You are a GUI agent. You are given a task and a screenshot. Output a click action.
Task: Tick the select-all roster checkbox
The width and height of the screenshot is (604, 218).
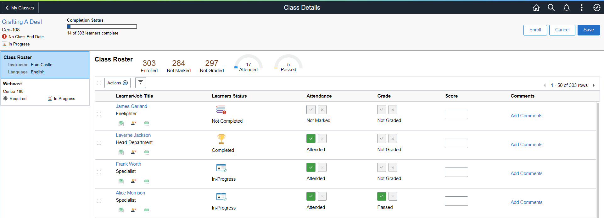[x=99, y=83]
